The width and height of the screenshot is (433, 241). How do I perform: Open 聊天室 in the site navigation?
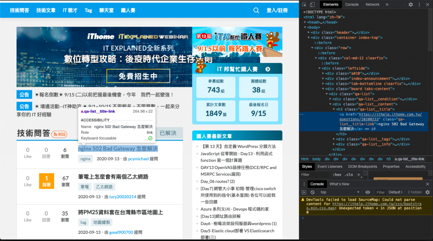pos(106,11)
